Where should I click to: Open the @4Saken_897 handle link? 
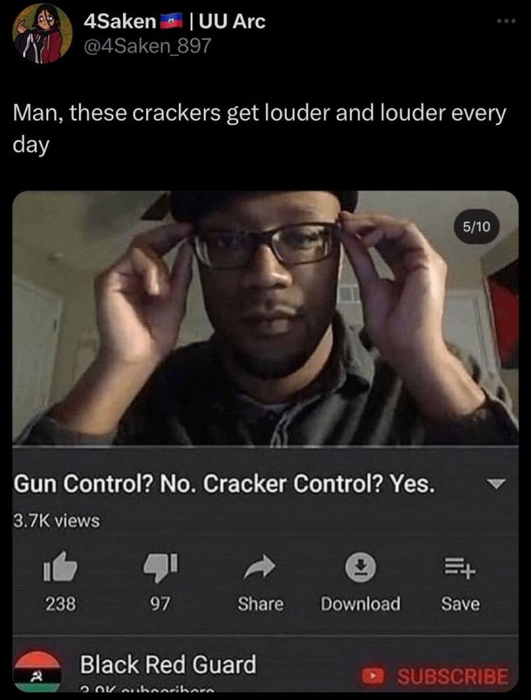point(148,45)
